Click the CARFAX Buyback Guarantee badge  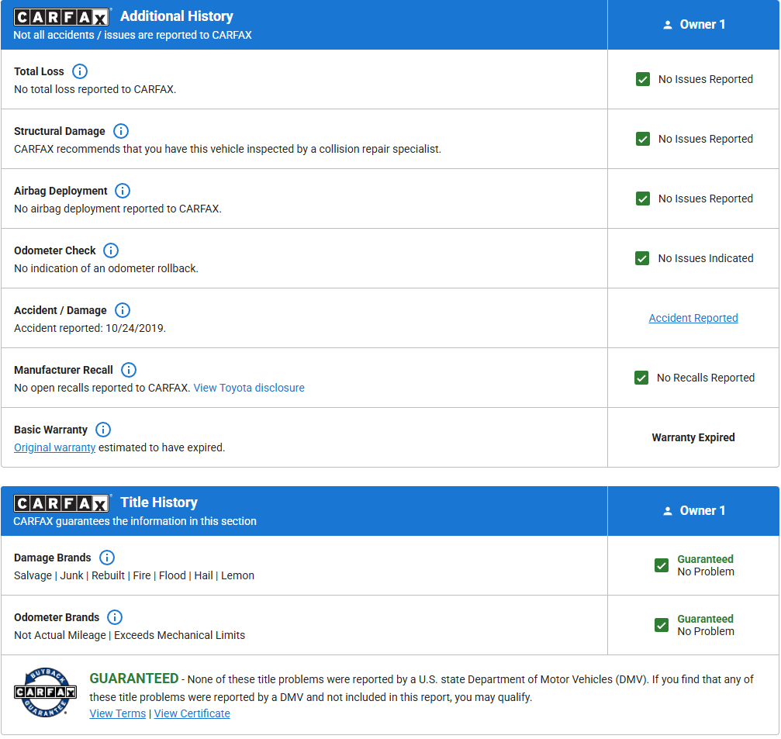point(45,692)
